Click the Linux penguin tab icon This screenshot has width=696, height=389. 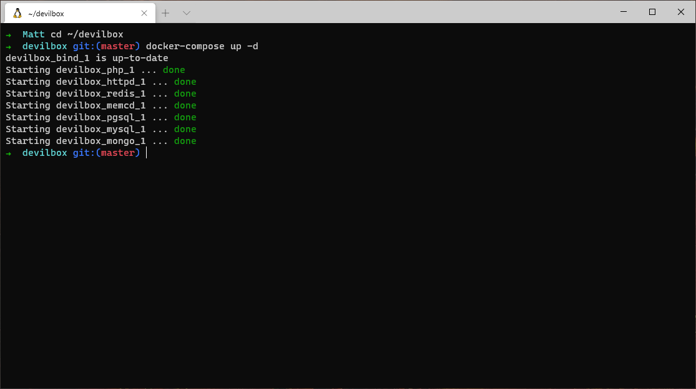[17, 13]
